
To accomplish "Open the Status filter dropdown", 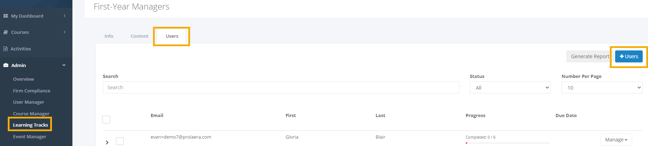I will (510, 87).
